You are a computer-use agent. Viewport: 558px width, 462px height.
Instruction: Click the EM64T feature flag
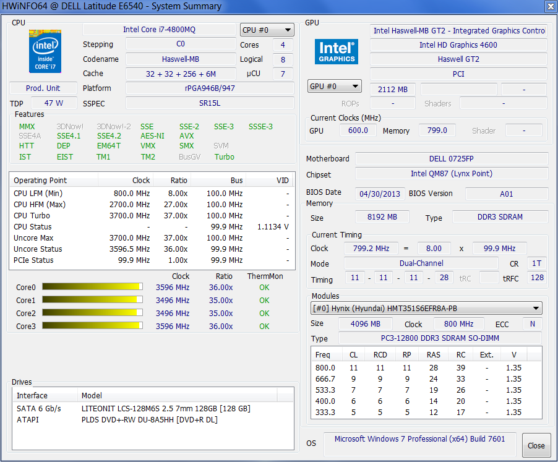click(108, 146)
